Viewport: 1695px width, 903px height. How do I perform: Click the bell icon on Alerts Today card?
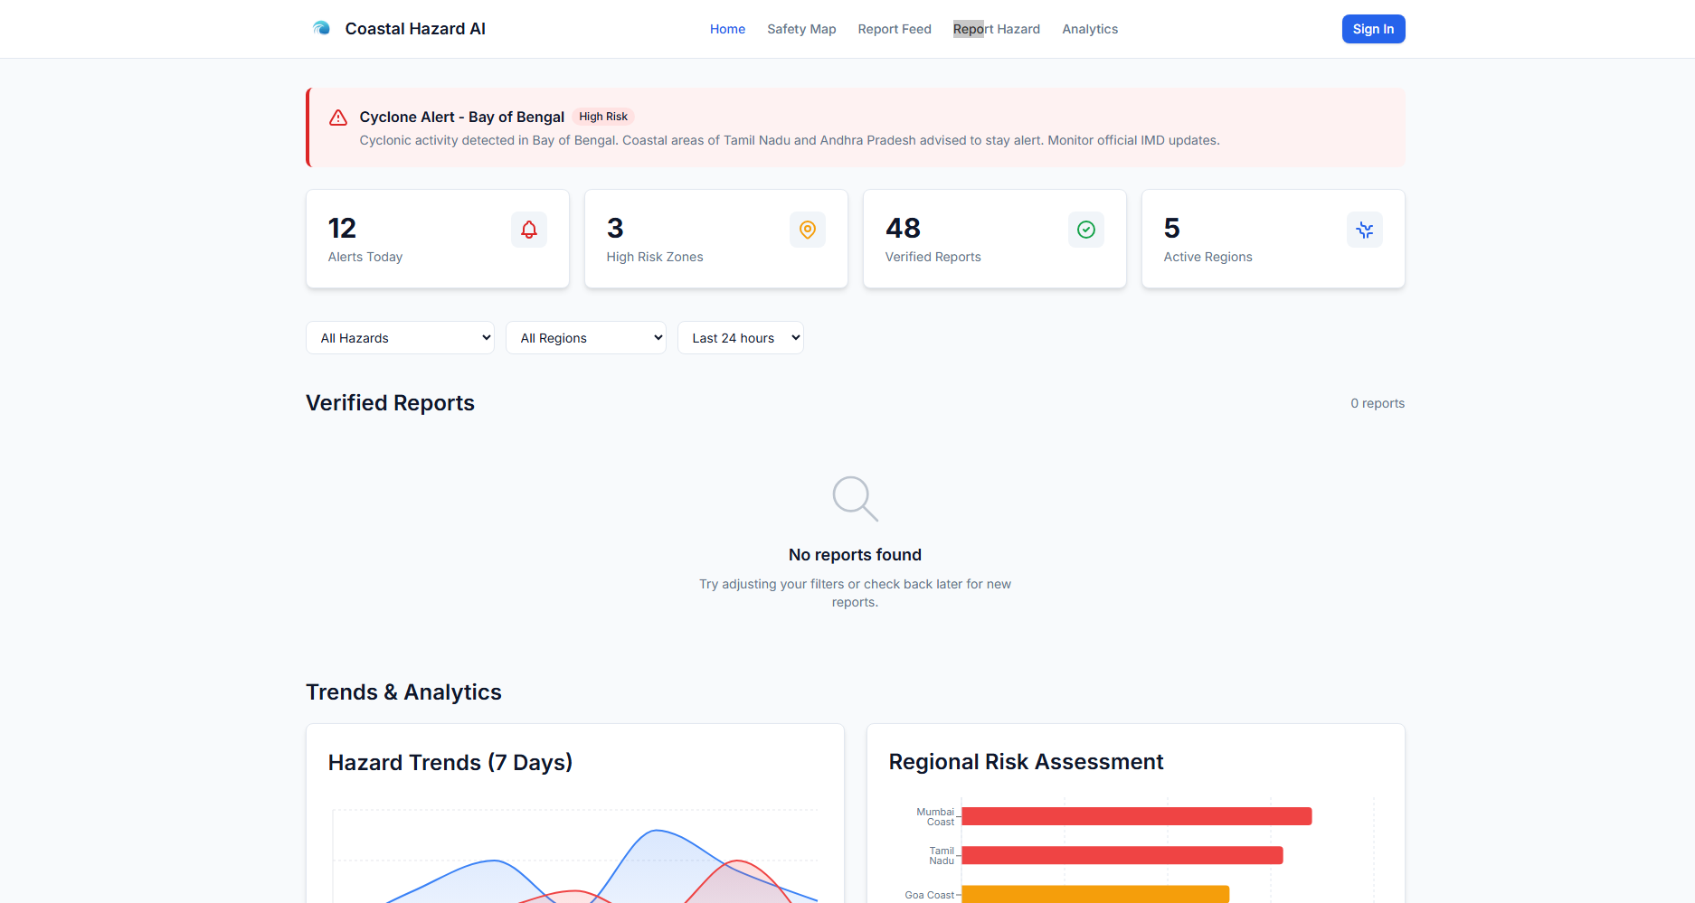click(x=529, y=229)
